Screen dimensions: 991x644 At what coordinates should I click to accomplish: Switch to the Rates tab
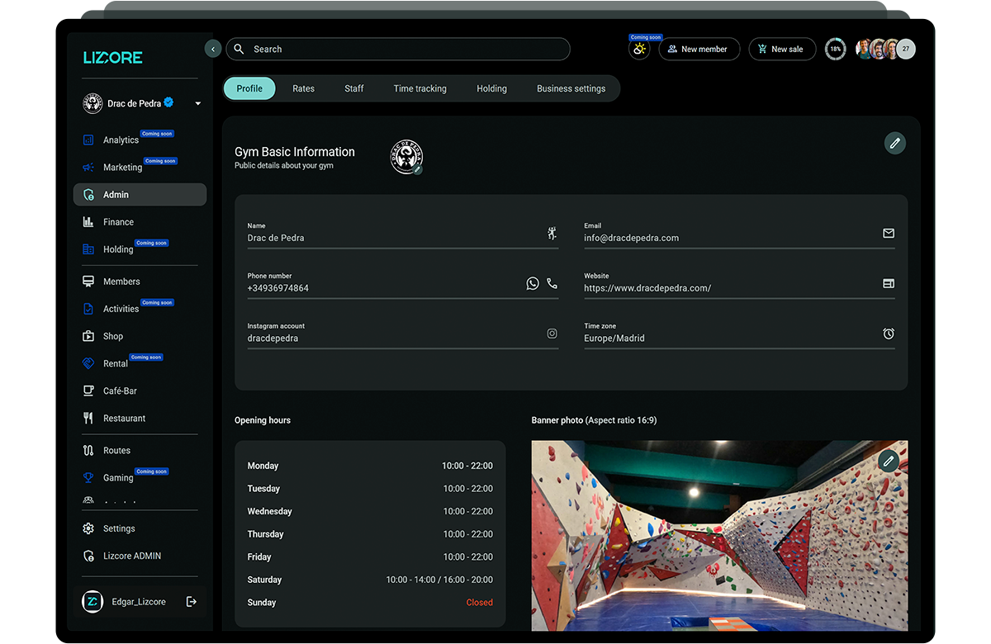tap(303, 88)
